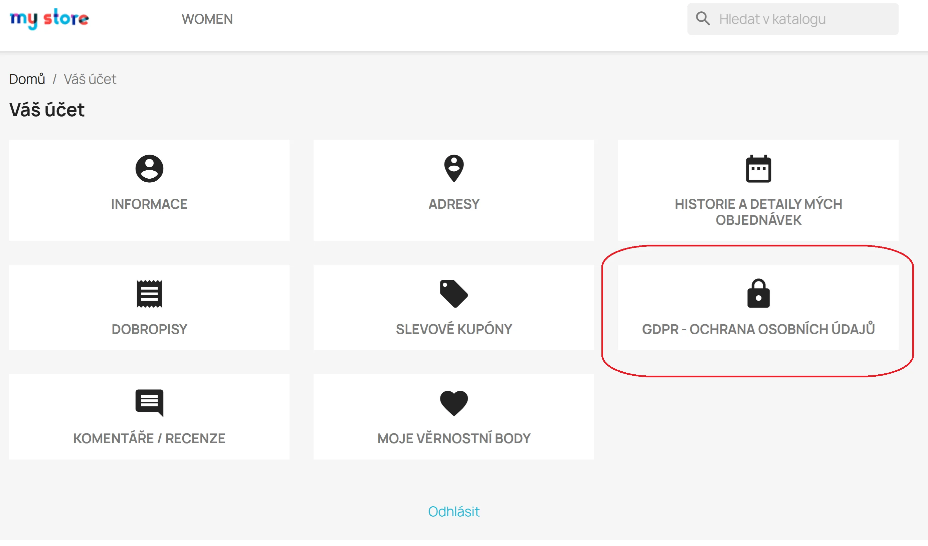
Task: Click the heart icon for loyalty points
Action: coord(454,403)
